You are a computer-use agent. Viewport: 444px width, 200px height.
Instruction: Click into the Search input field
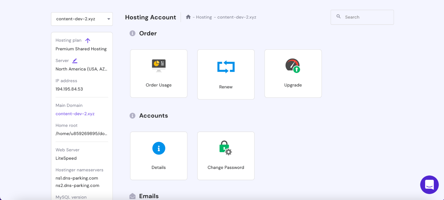point(367,17)
